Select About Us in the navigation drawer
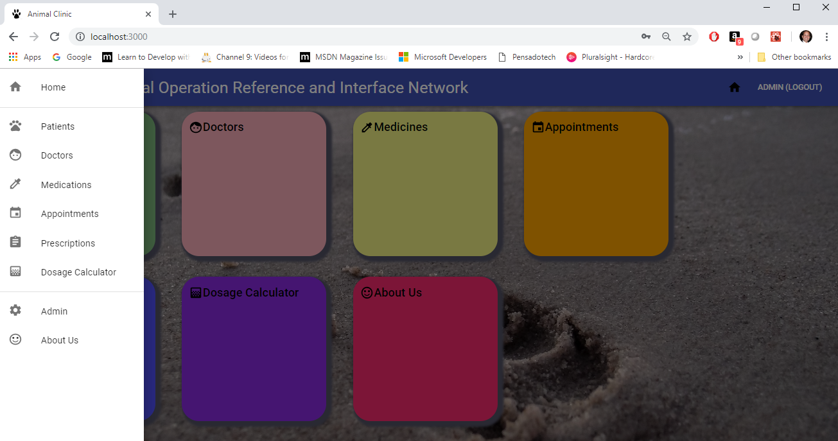This screenshot has width=838, height=441. click(72, 340)
